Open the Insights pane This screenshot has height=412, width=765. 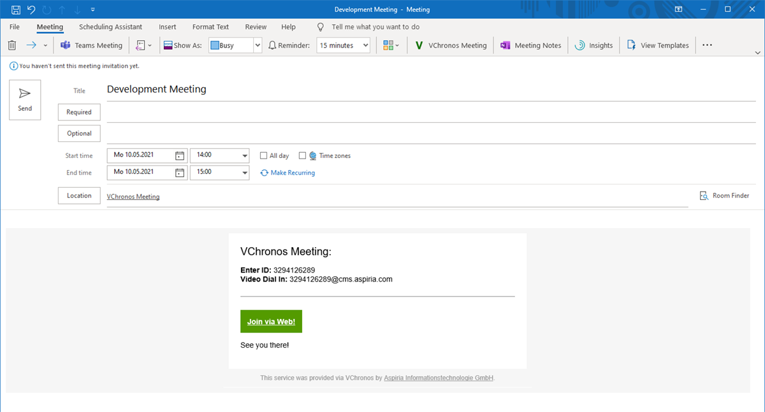coord(594,45)
